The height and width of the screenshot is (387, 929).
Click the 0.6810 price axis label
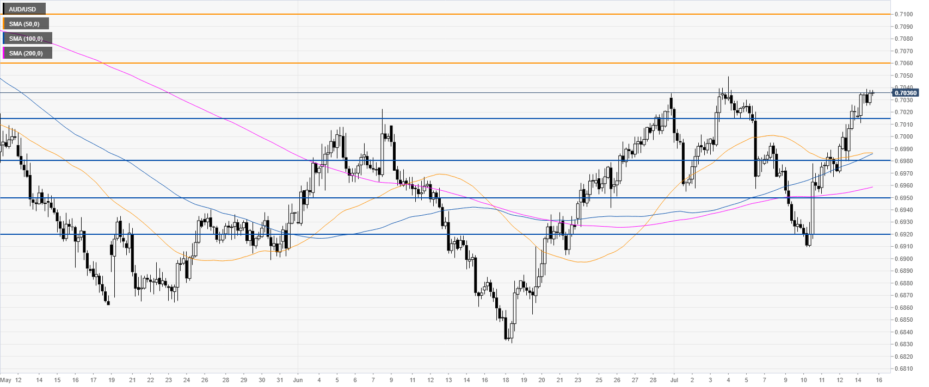(904, 369)
